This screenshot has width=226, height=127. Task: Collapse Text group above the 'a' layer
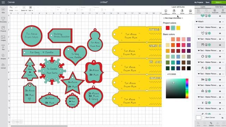(199, 85)
